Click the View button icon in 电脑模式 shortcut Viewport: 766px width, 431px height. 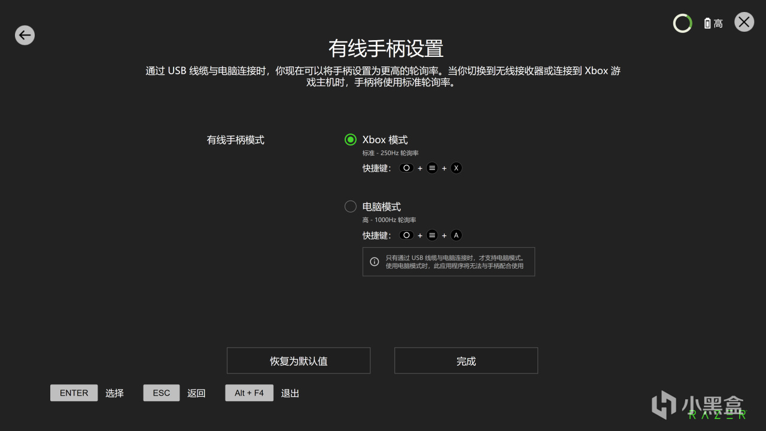pos(406,235)
